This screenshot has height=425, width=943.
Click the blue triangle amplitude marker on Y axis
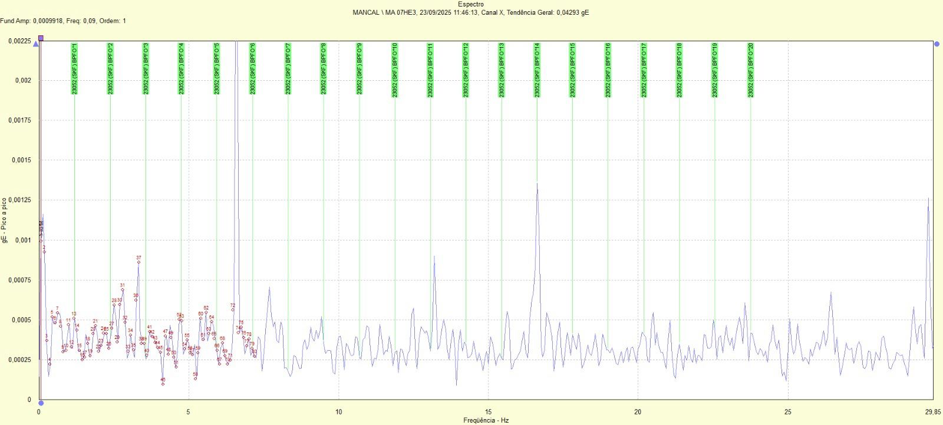click(35, 44)
